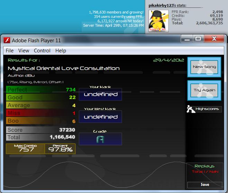Click the New Song button

pyautogui.click(x=204, y=67)
